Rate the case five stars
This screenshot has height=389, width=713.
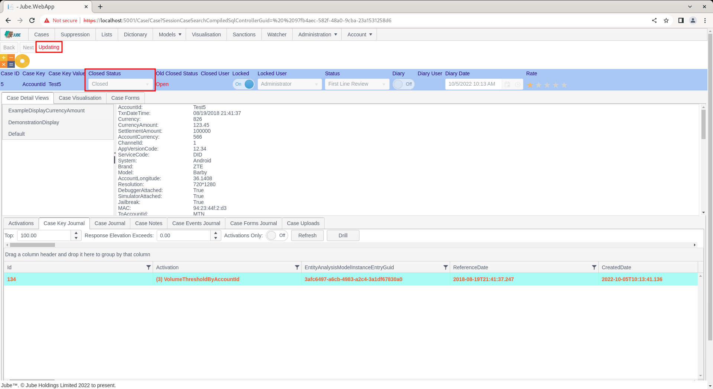point(564,85)
